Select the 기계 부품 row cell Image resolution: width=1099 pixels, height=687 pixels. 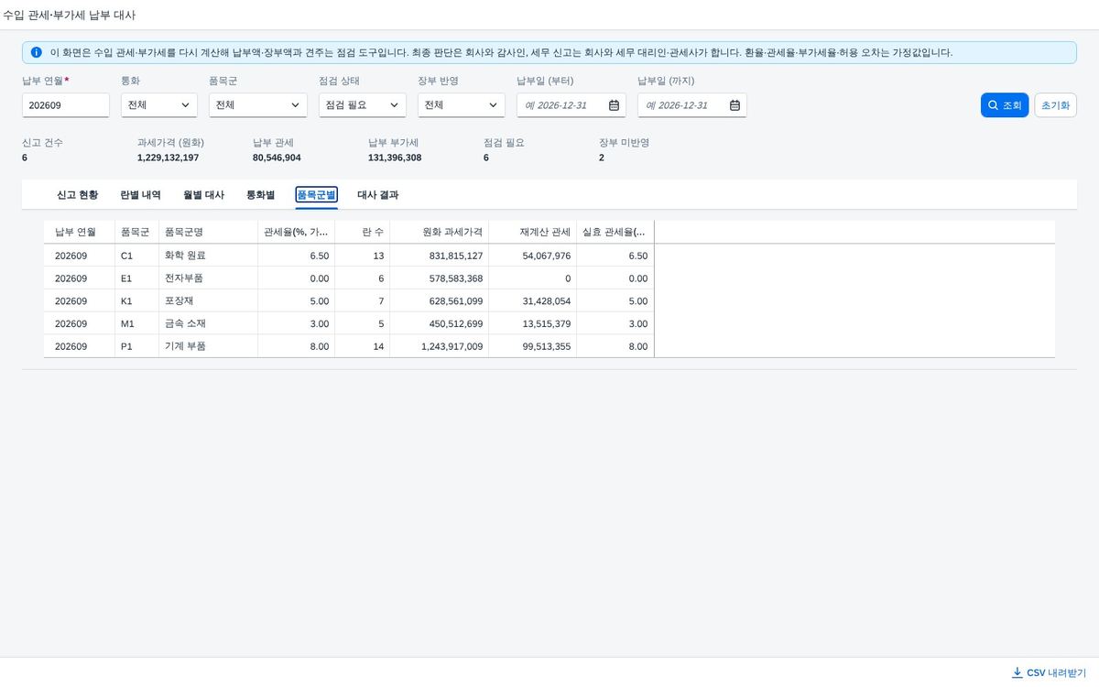coord(208,346)
